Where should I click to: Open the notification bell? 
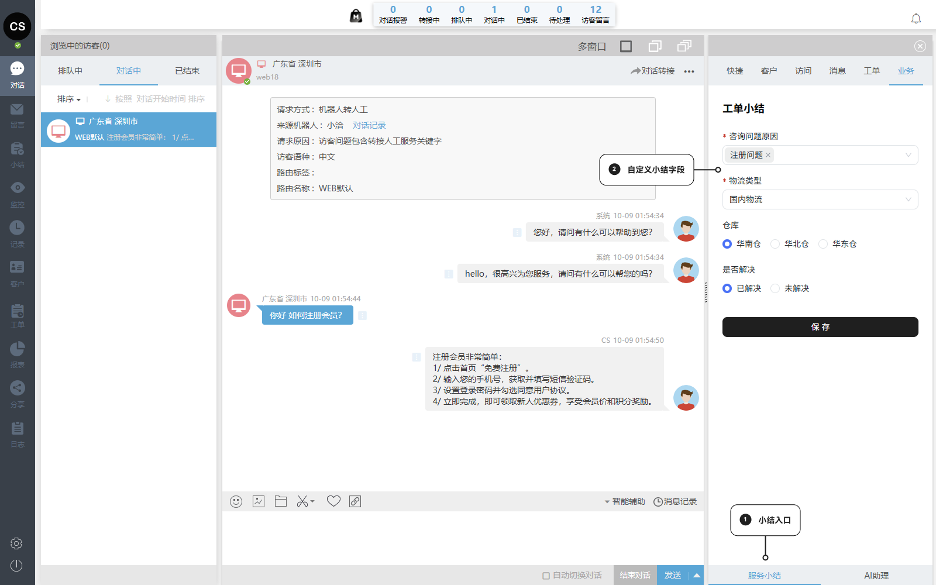(x=916, y=19)
